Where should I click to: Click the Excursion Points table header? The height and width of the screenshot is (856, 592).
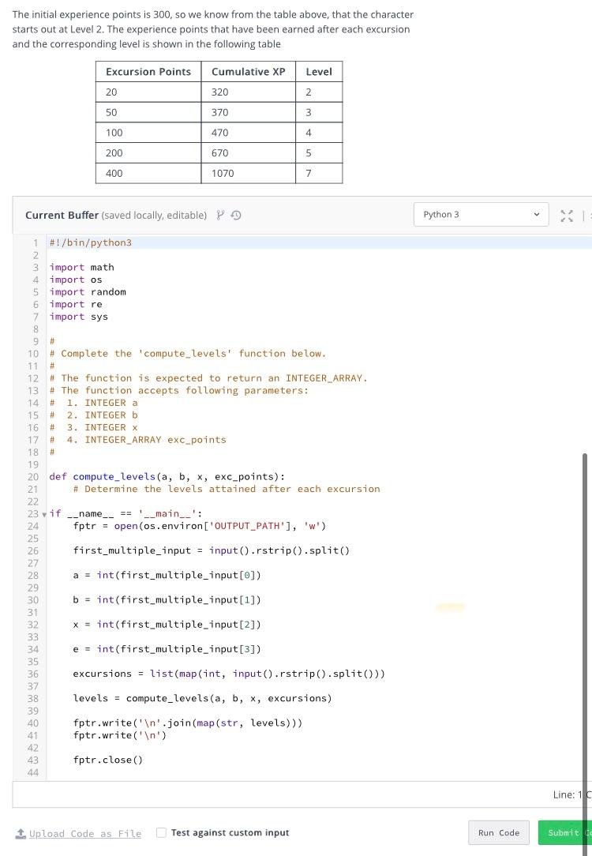[x=148, y=72]
